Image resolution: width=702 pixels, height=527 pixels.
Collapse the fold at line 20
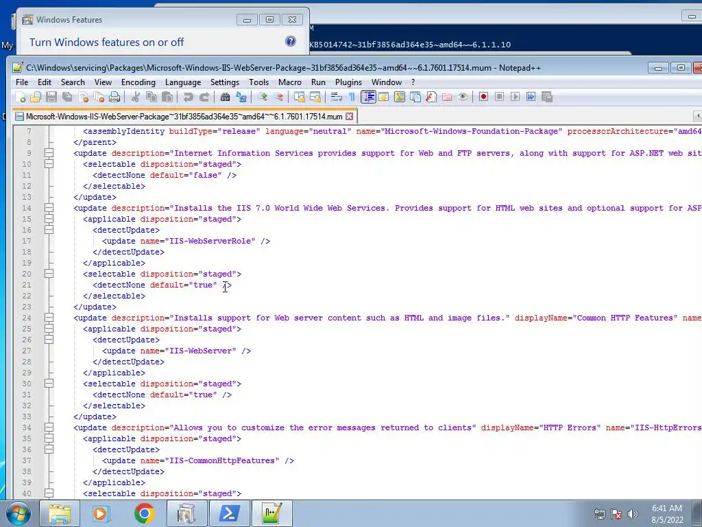coord(49,274)
